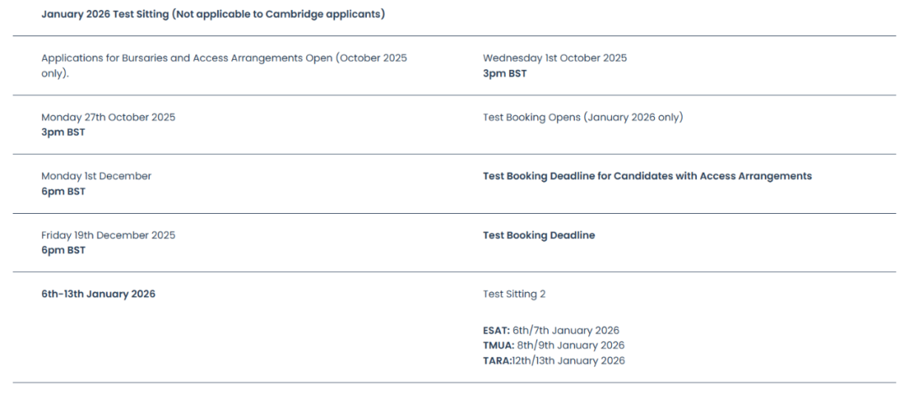Click the TARA 12th/13th January line
The image size is (909, 394).
(x=554, y=361)
